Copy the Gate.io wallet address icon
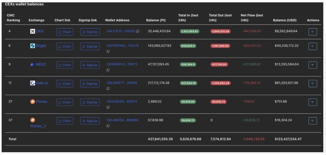Screen dimensions: 326x155 coord(108,89)
